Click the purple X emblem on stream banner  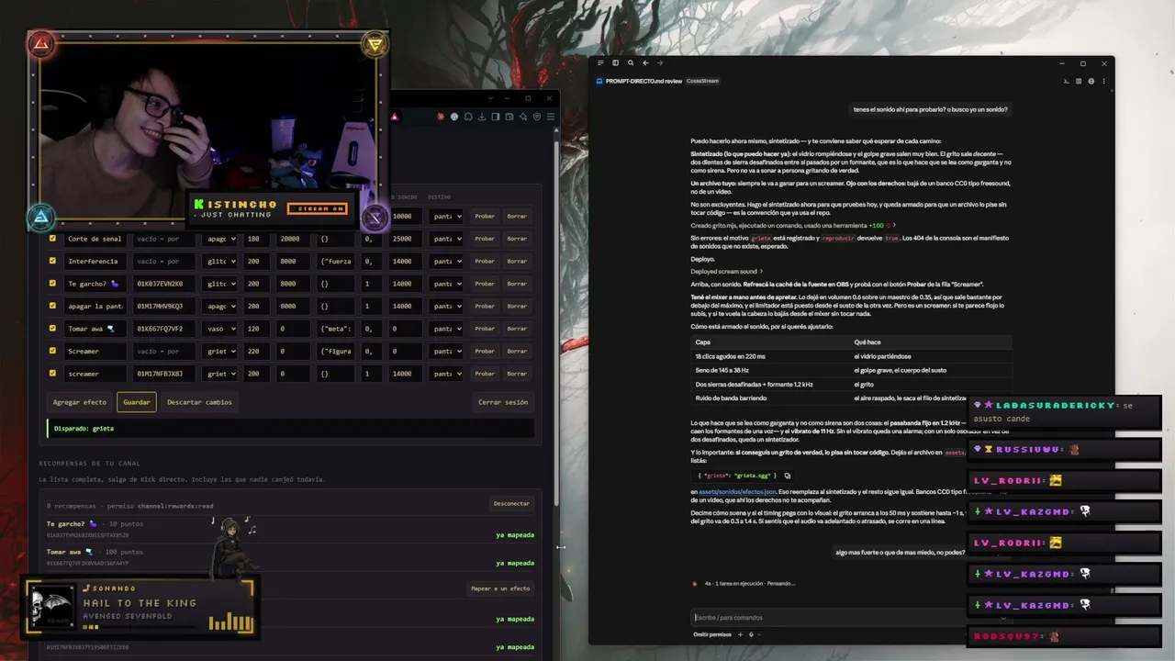[x=375, y=218]
